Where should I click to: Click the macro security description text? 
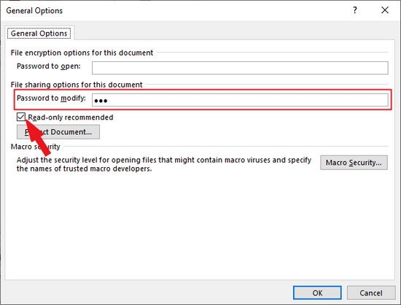(163, 164)
